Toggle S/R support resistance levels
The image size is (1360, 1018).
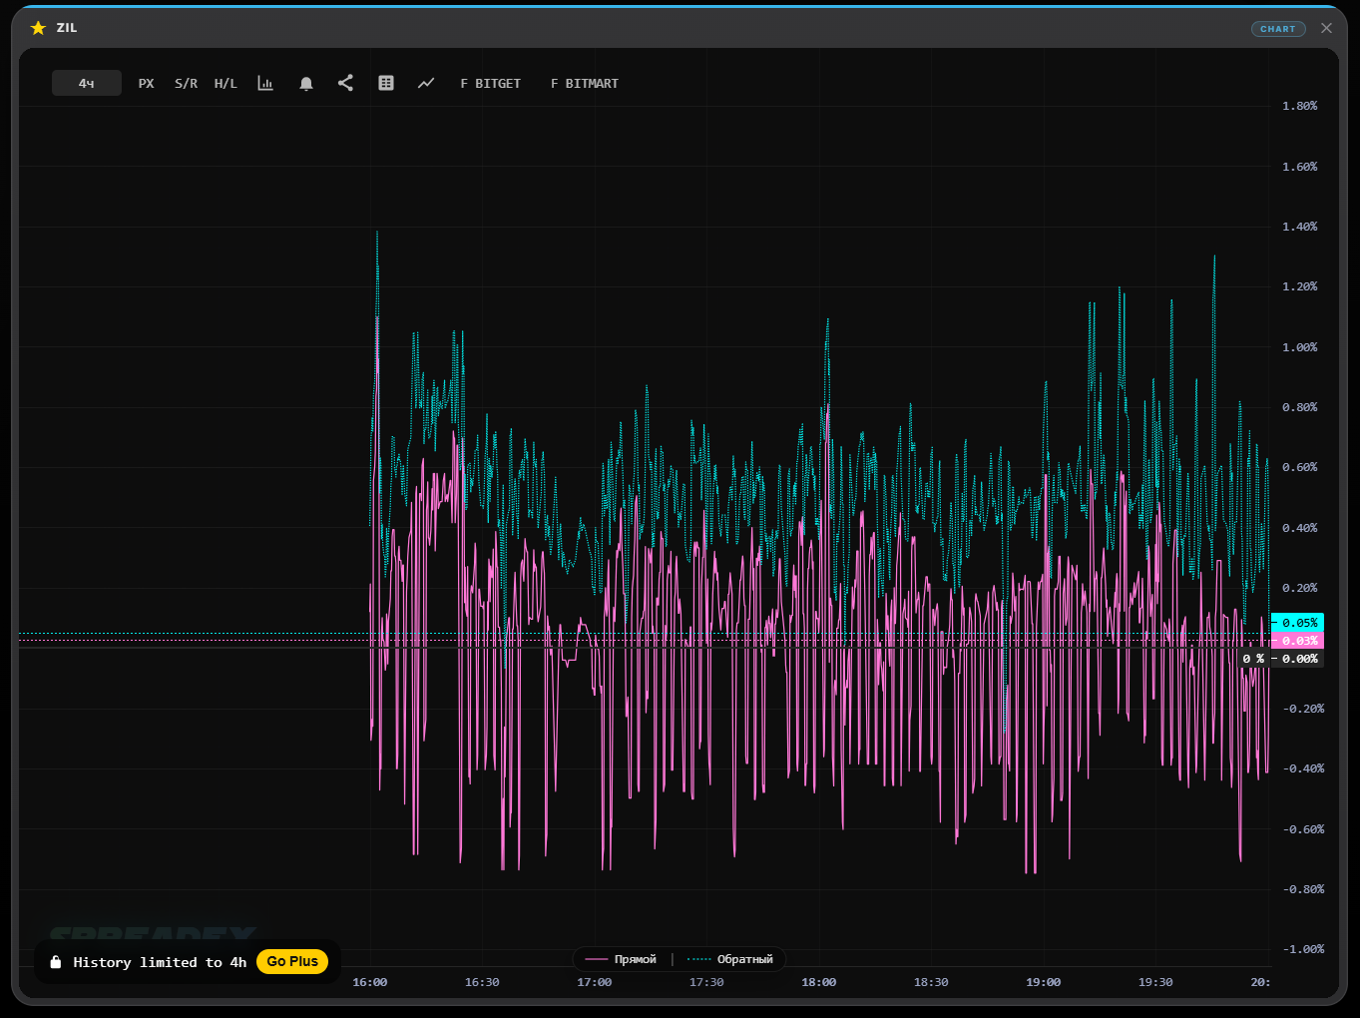(186, 84)
